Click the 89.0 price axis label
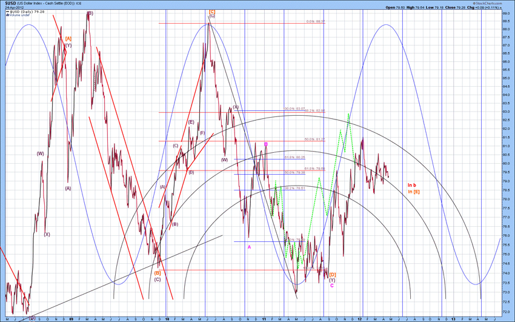The image size is (515, 322). [505, 13]
